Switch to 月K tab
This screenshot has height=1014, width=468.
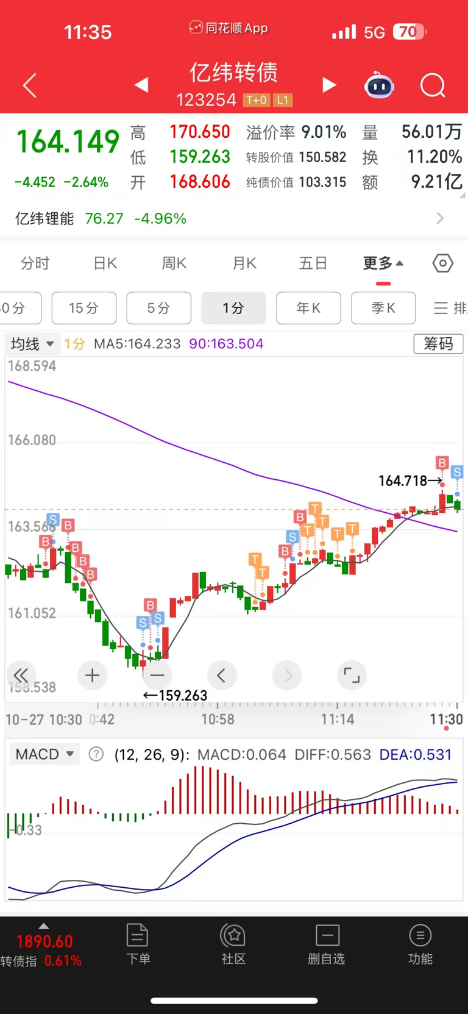[x=244, y=263]
